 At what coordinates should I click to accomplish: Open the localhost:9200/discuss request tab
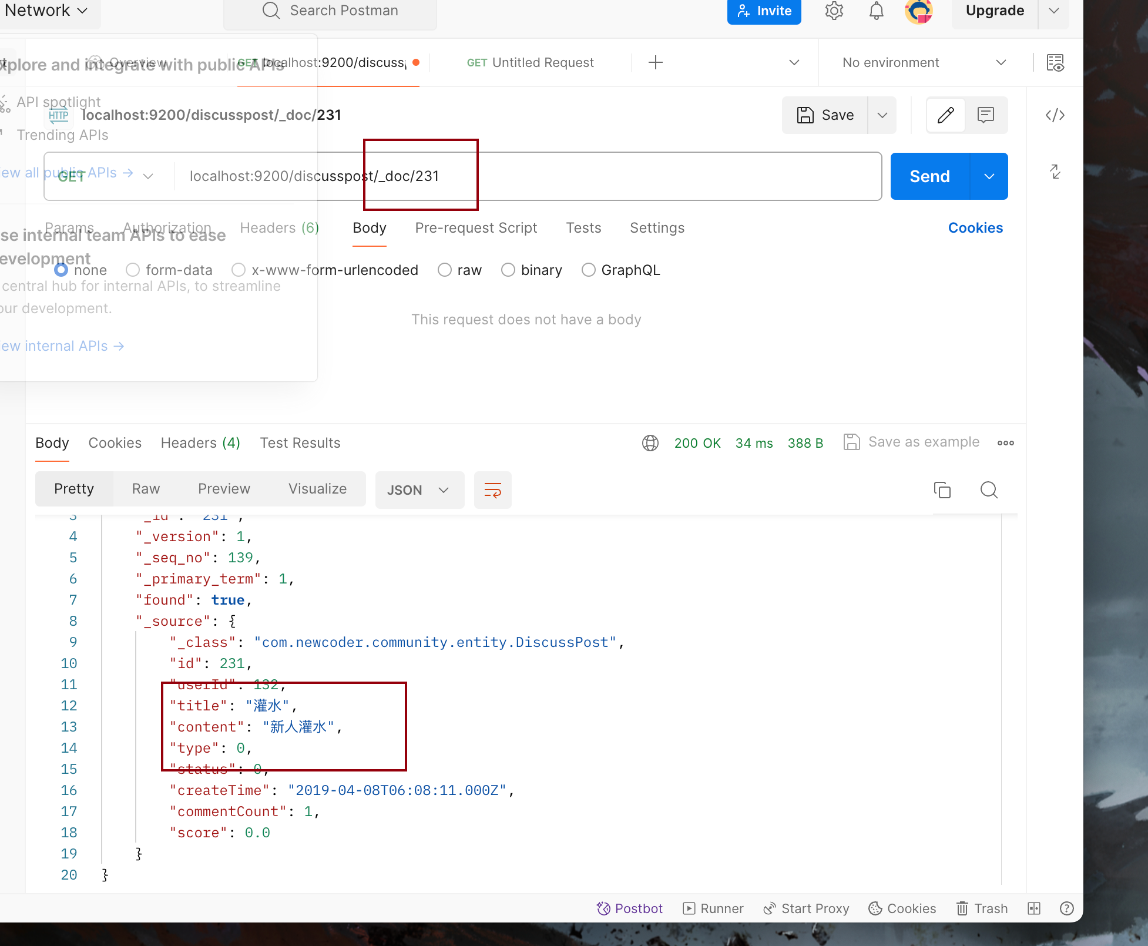click(x=328, y=62)
